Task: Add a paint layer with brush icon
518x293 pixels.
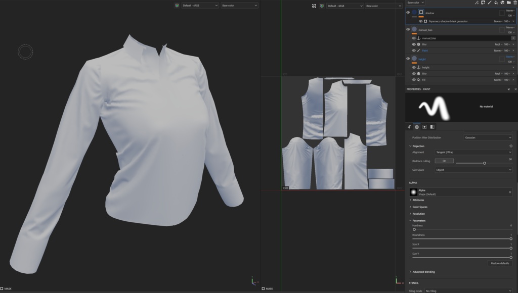Action: point(490,3)
